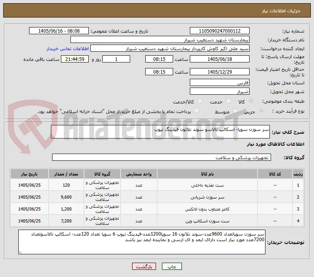Viewport: 314px width, 277px height.
Task: Click the بازگشت (back) button
Action: click(144, 266)
